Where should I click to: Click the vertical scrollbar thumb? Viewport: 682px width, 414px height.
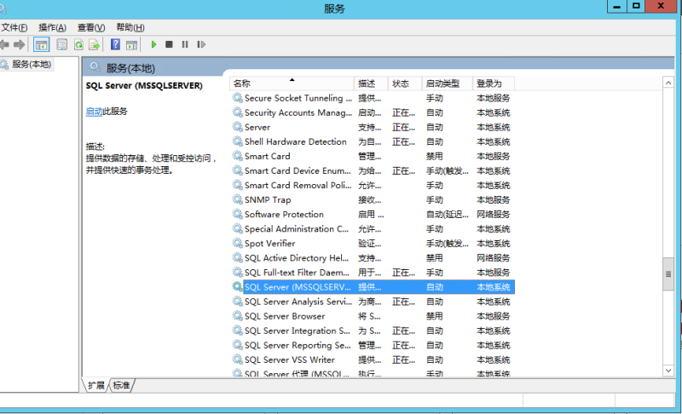tap(668, 274)
